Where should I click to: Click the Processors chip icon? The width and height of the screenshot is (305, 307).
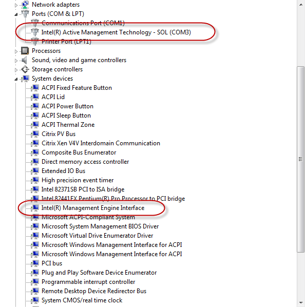click(x=25, y=51)
